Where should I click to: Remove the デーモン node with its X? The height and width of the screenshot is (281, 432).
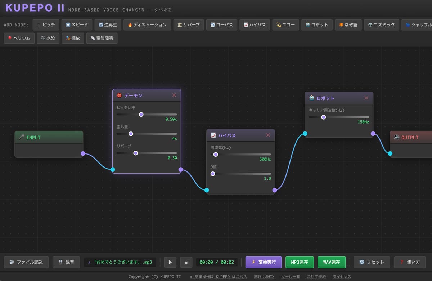click(x=174, y=95)
